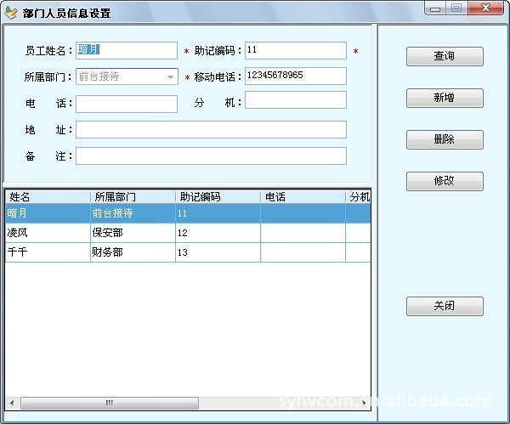Click the app icon in title bar
The width and height of the screenshot is (510, 424).
tap(11, 13)
